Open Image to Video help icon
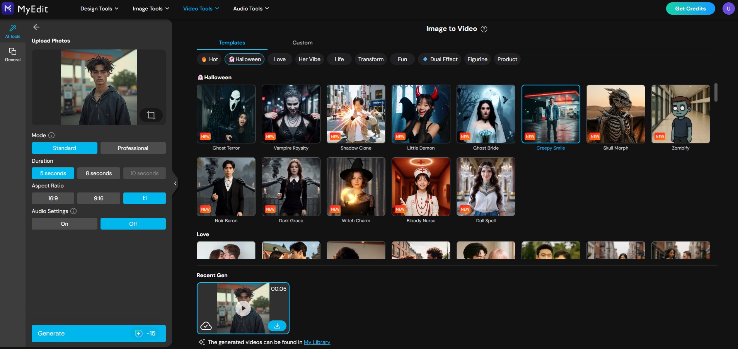 484,29
